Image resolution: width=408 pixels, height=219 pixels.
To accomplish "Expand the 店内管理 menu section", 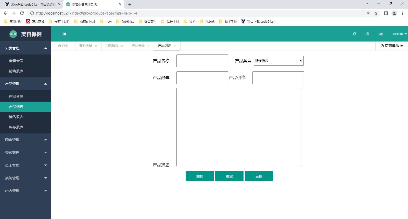I will tap(25, 191).
